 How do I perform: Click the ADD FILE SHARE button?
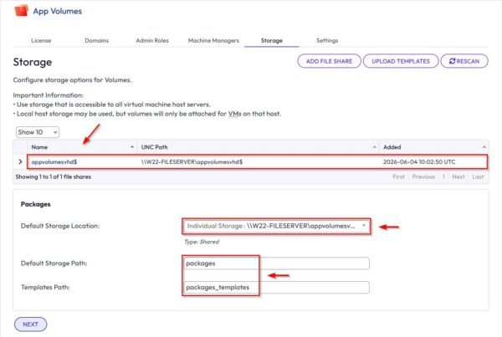click(329, 61)
